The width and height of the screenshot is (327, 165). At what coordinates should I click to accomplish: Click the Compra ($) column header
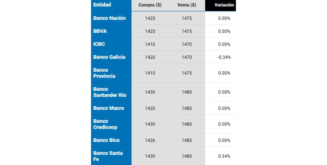tap(150, 5)
